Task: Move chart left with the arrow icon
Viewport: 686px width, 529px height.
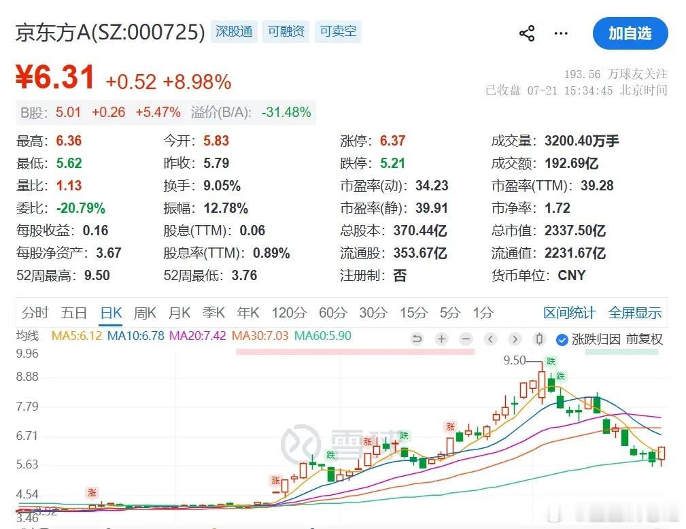Action: tap(490, 339)
